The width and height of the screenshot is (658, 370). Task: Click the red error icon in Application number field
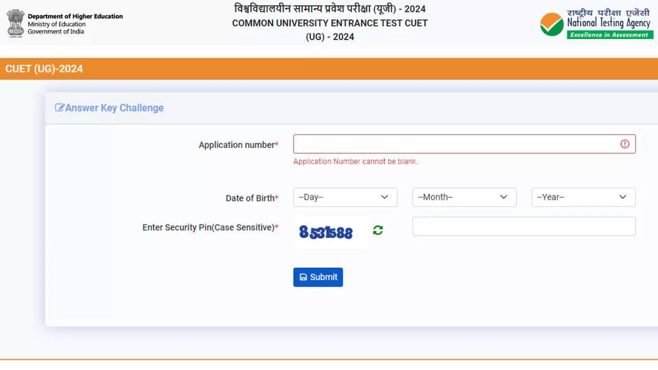625,144
